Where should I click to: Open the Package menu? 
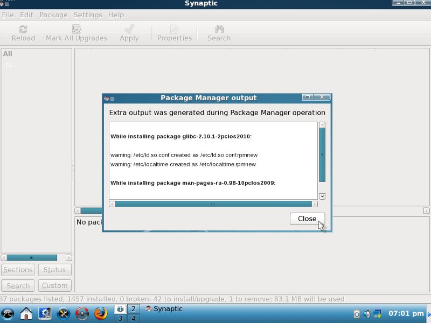tap(53, 15)
